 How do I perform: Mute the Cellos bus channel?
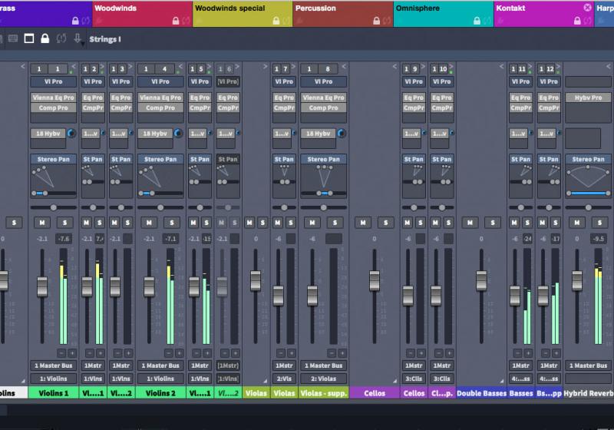click(361, 222)
